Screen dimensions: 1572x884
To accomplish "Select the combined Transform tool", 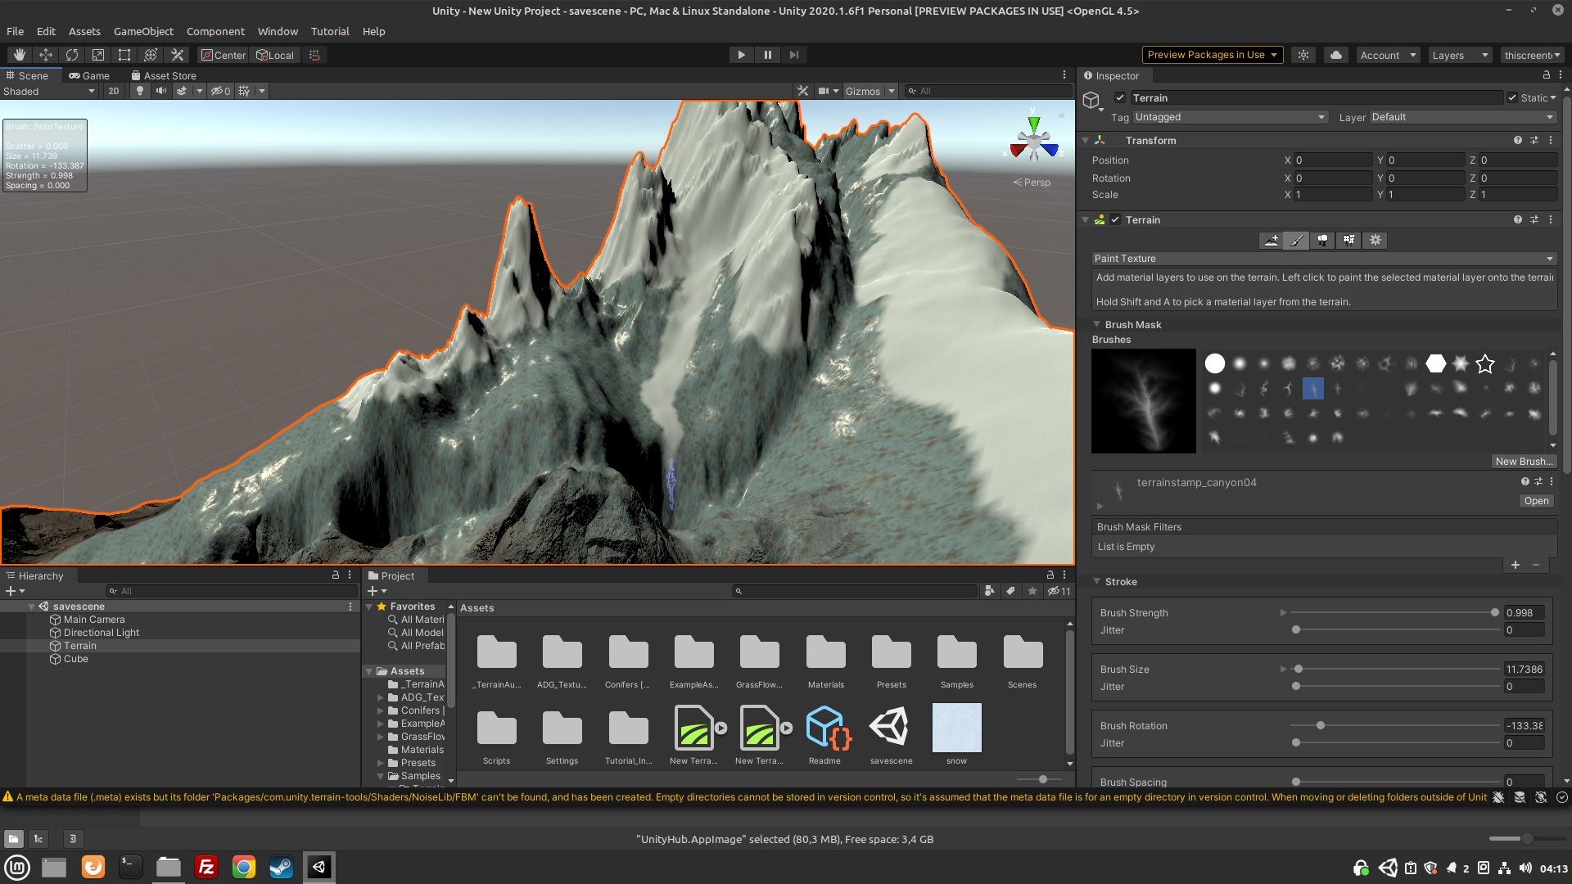I will coord(151,55).
